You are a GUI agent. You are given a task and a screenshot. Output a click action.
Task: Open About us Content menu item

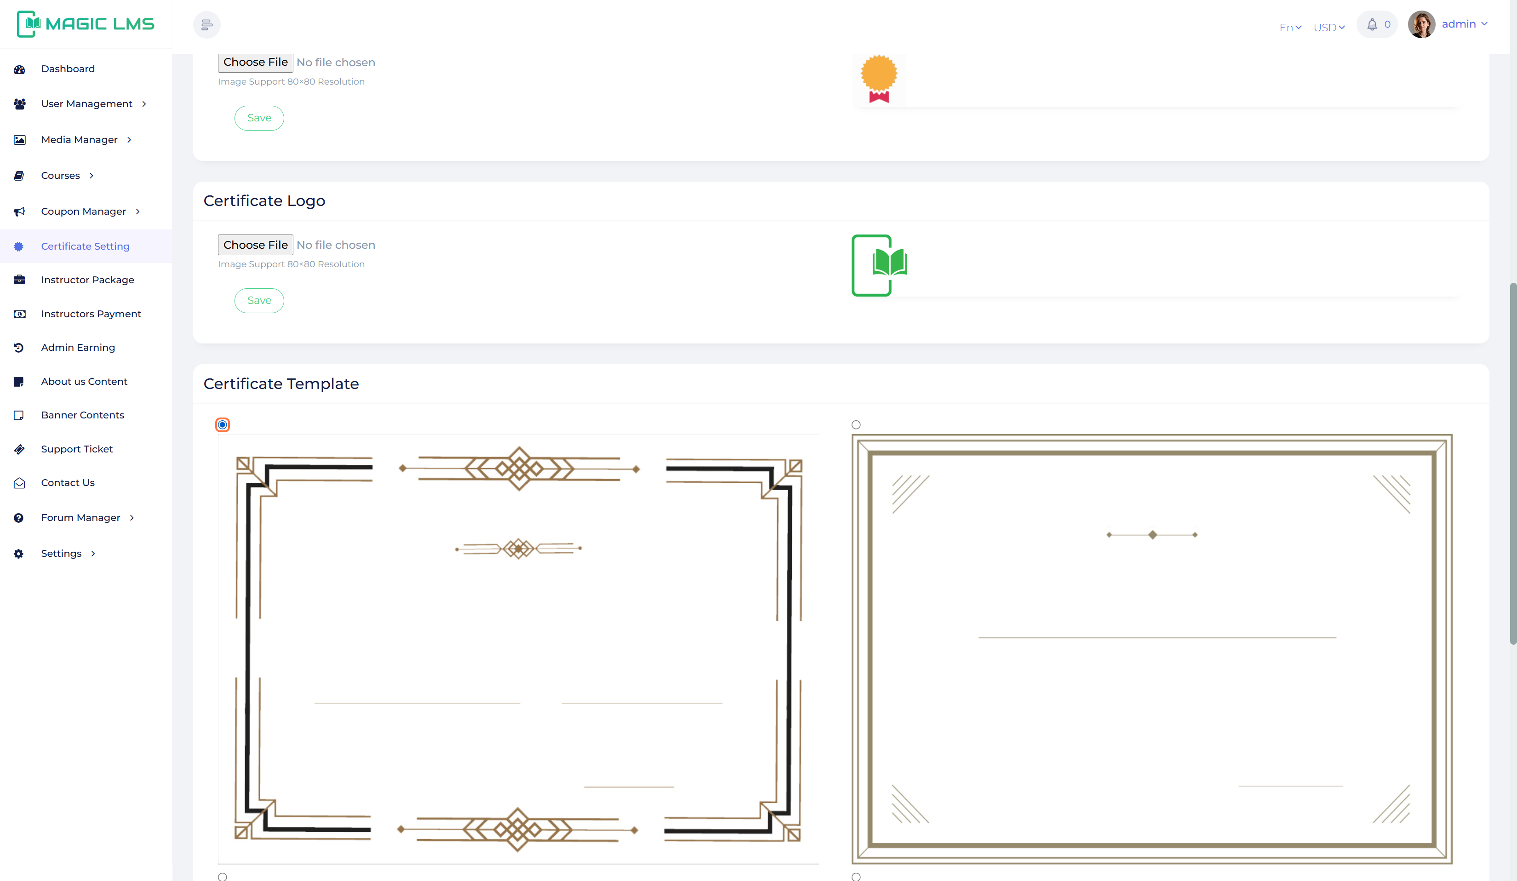[86, 382]
